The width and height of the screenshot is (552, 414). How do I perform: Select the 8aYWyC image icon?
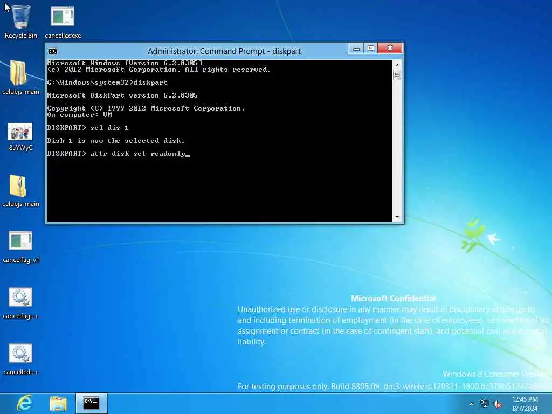tap(20, 136)
